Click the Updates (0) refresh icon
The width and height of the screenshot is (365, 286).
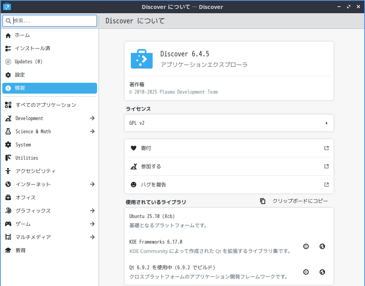pos(8,62)
